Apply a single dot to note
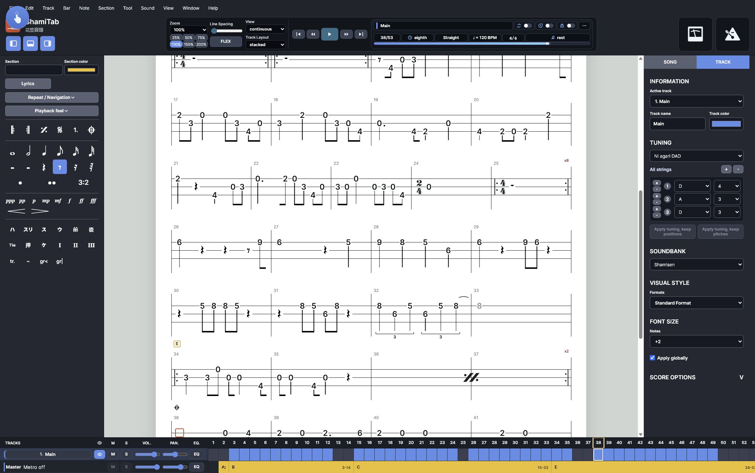The height and width of the screenshot is (473, 755). [x=20, y=183]
